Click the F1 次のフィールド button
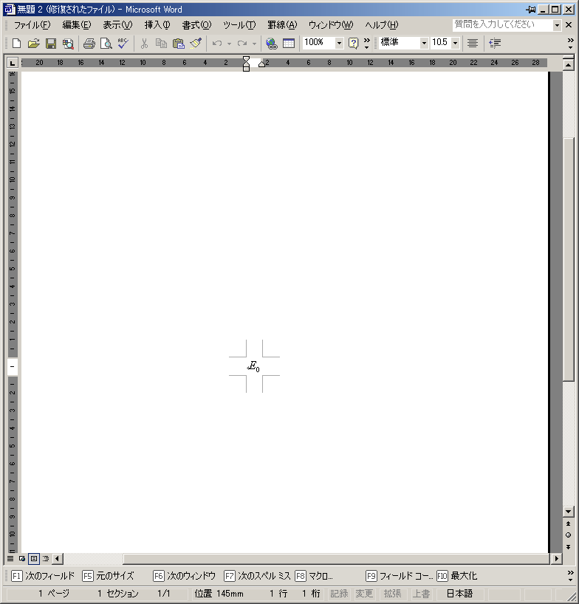This screenshot has height=604, width=579. (43, 576)
